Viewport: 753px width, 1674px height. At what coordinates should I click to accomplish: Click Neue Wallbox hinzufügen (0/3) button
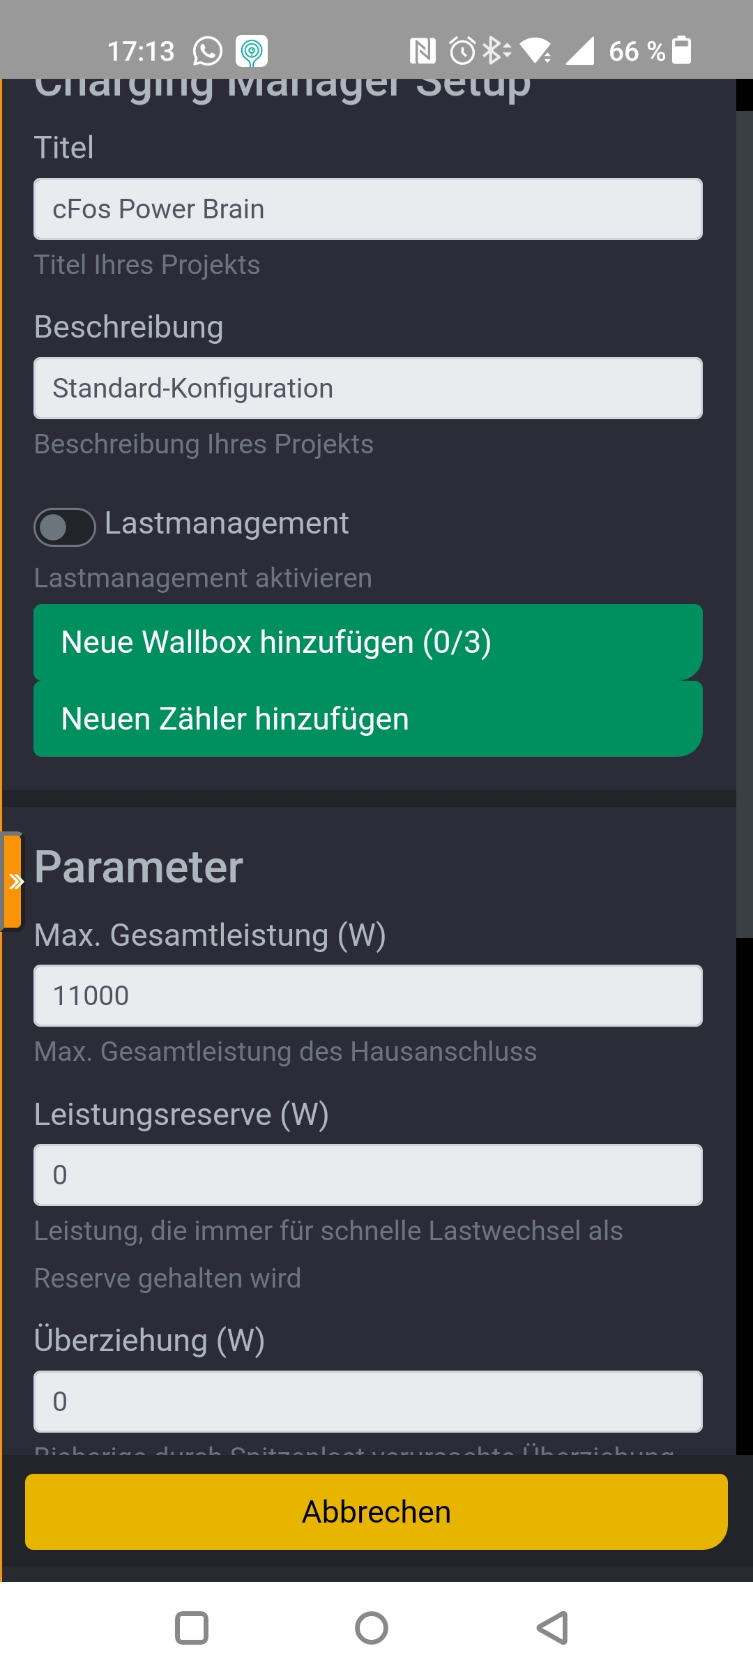368,642
